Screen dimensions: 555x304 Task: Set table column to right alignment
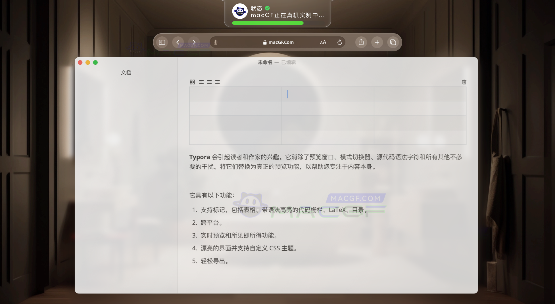pos(218,82)
